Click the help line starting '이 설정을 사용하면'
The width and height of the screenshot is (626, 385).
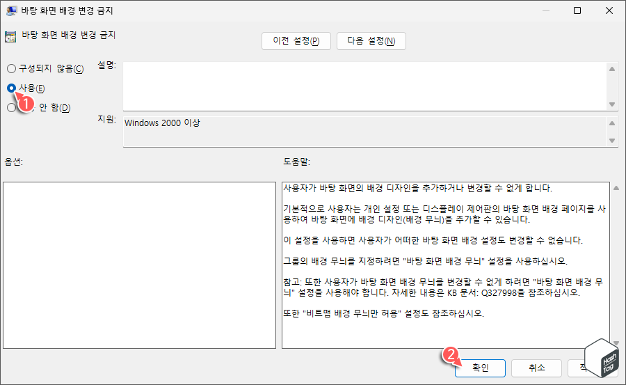click(433, 241)
